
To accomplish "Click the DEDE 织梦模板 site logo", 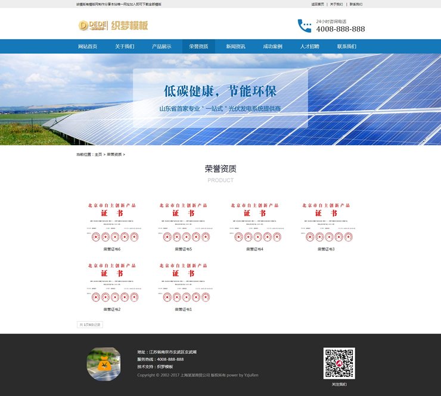I will 113,26.
